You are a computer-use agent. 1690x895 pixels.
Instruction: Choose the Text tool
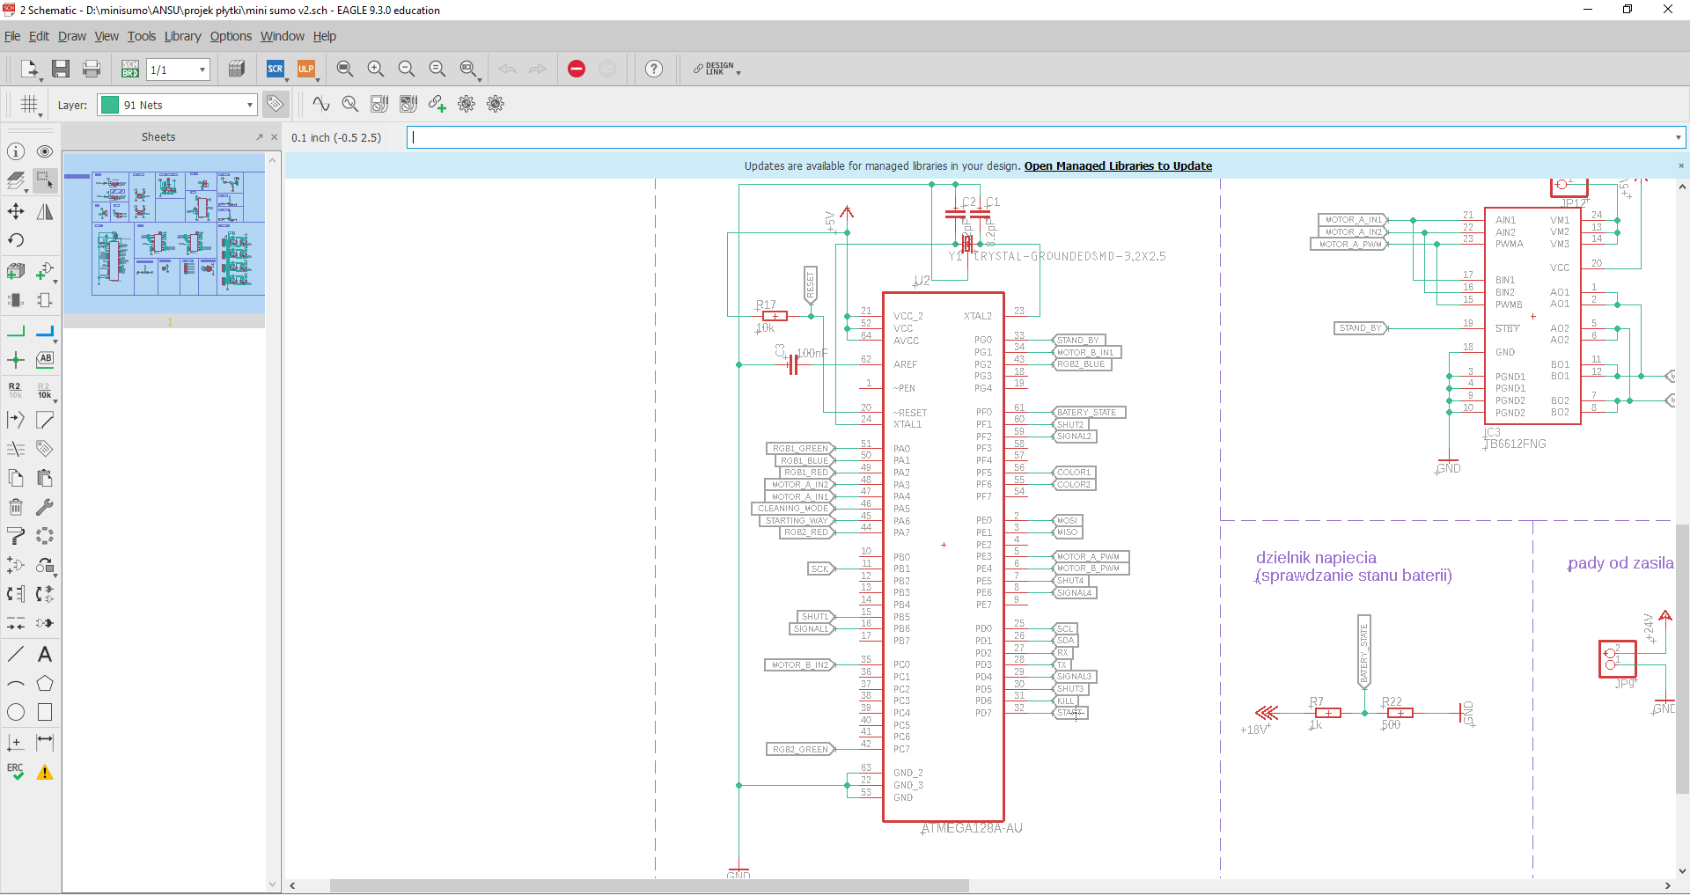click(x=45, y=655)
